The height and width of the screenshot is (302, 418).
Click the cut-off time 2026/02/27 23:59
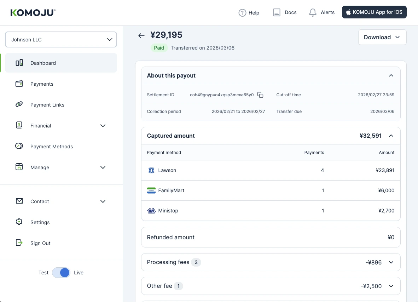(x=376, y=95)
